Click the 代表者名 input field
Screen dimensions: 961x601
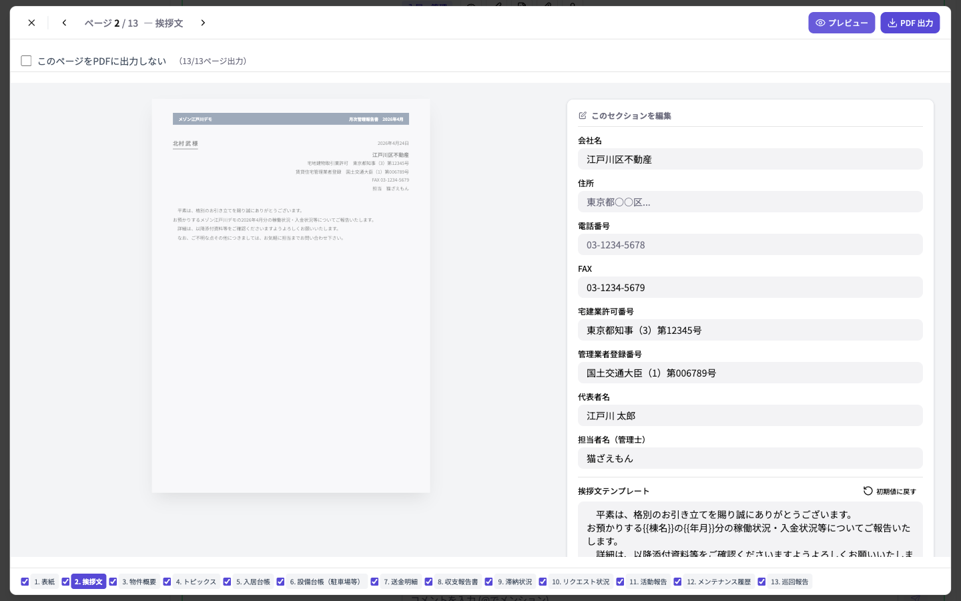[x=750, y=415]
